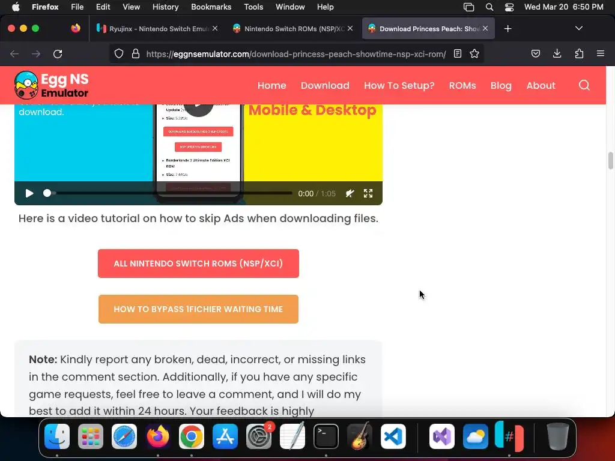Open the Tools menu
This screenshot has width=615, height=461.
253,7
